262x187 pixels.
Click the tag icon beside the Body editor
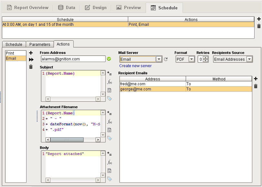110,179
